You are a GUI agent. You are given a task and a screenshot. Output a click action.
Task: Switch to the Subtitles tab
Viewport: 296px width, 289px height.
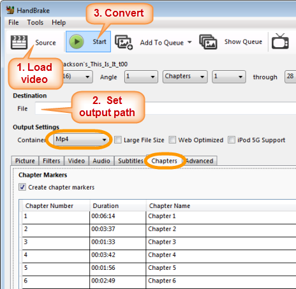click(x=131, y=161)
